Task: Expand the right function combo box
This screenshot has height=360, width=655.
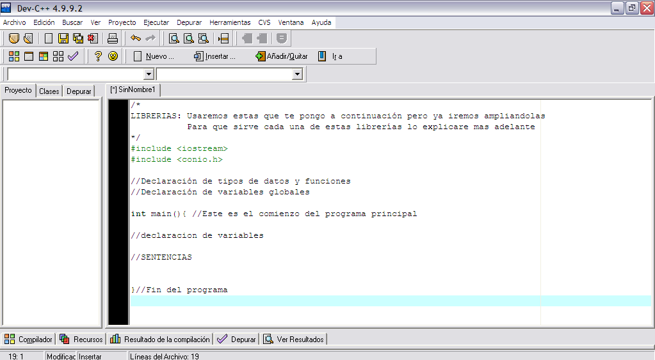Action: coord(297,74)
